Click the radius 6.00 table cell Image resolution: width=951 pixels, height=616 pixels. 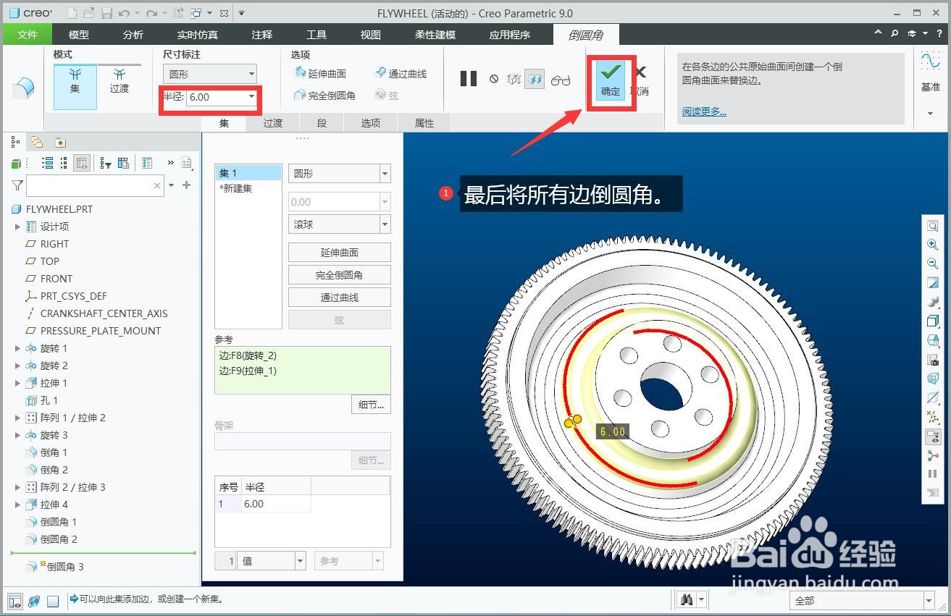(277, 504)
